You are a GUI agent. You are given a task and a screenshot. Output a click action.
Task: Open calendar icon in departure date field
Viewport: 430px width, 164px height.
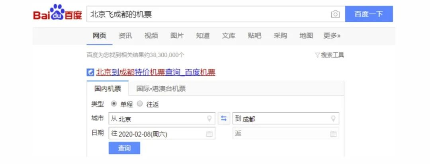tap(209, 134)
